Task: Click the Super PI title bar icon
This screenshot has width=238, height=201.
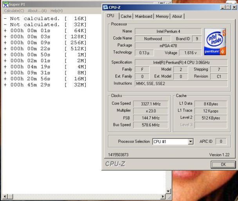Action: (5, 4)
